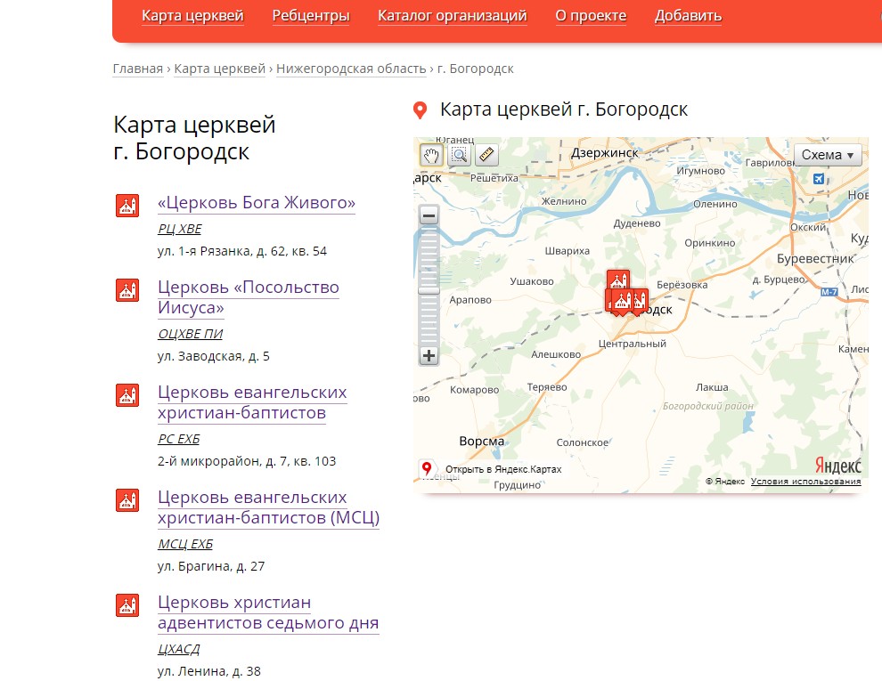This screenshot has width=882, height=681.
Task: Go to Ребцентры in top navigation
Action: pos(311,16)
